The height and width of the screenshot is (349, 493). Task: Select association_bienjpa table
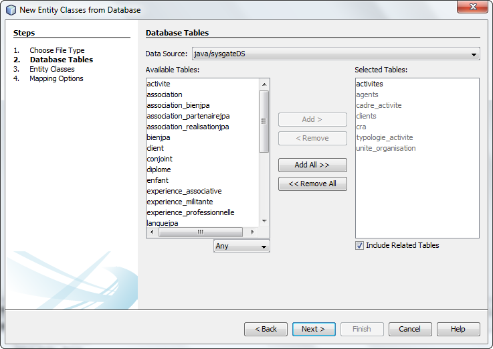pyautogui.click(x=203, y=106)
